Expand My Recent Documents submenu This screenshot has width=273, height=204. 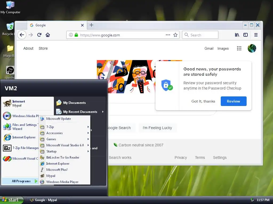(81, 112)
